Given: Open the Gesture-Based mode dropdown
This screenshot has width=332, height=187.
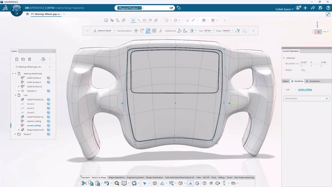Looking at the screenshot, I should [114, 31].
